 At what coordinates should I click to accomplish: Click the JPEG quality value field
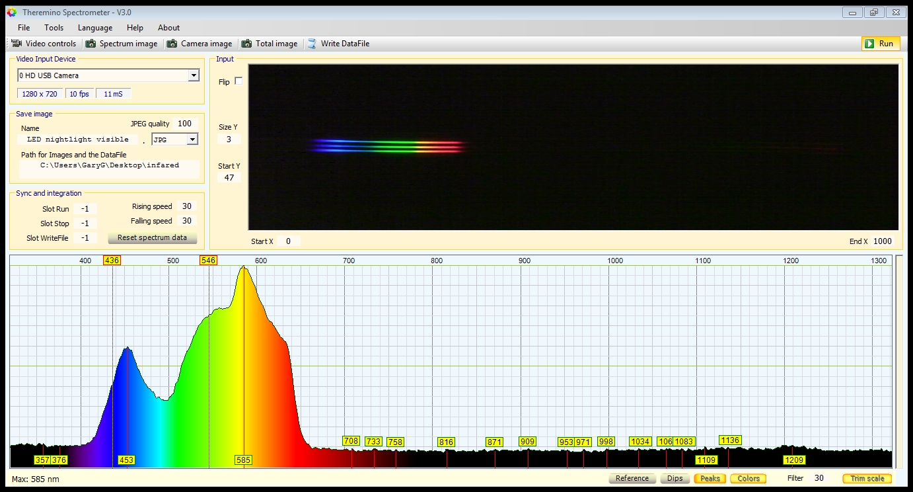(184, 124)
